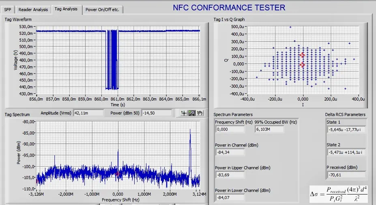Select the State 1 complex value field
Screen dimensions: 376x205
(346, 129)
